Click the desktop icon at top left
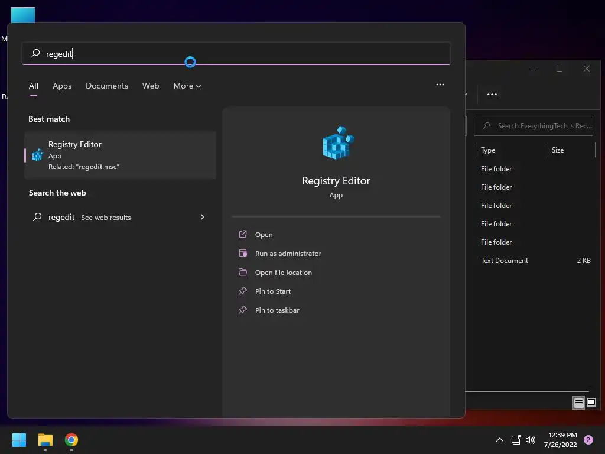The width and height of the screenshot is (605, 454). [23, 15]
